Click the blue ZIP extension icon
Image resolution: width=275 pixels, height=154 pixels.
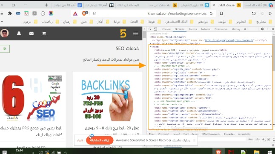[18, 14]
